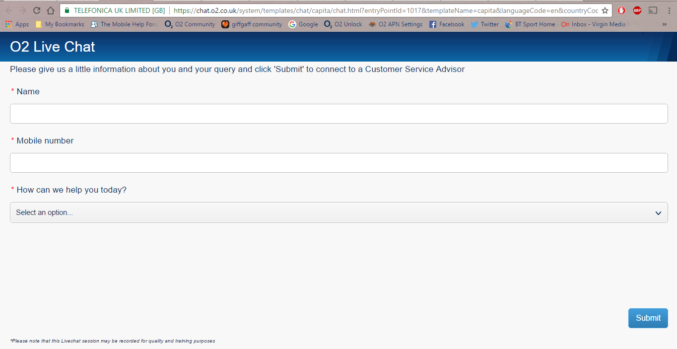Click the browser home icon
This screenshot has width=677, height=349.
coord(50,10)
